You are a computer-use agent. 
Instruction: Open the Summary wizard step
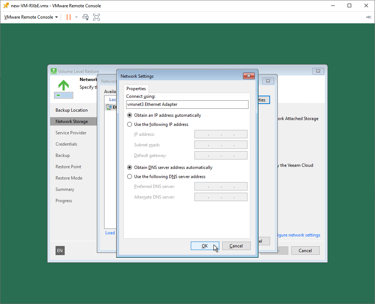tap(65, 189)
